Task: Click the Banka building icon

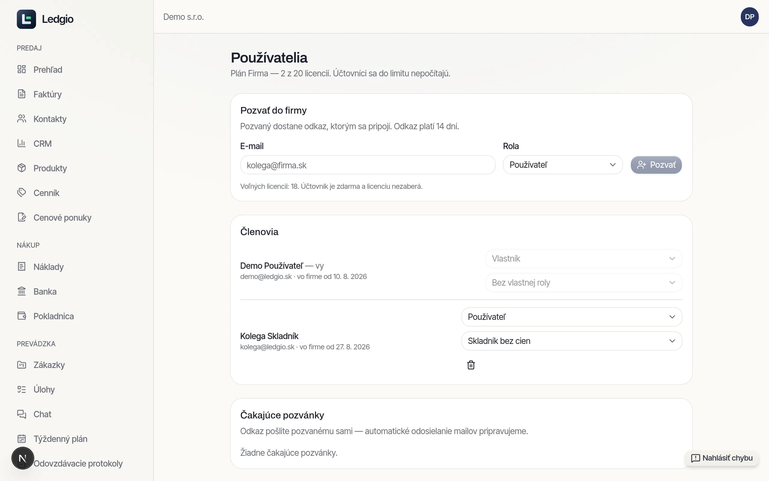Action: point(22,291)
